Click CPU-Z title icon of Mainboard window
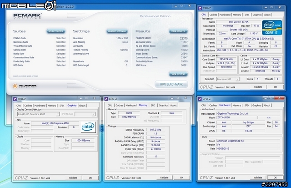291x188 pixels. pos(200,99)
